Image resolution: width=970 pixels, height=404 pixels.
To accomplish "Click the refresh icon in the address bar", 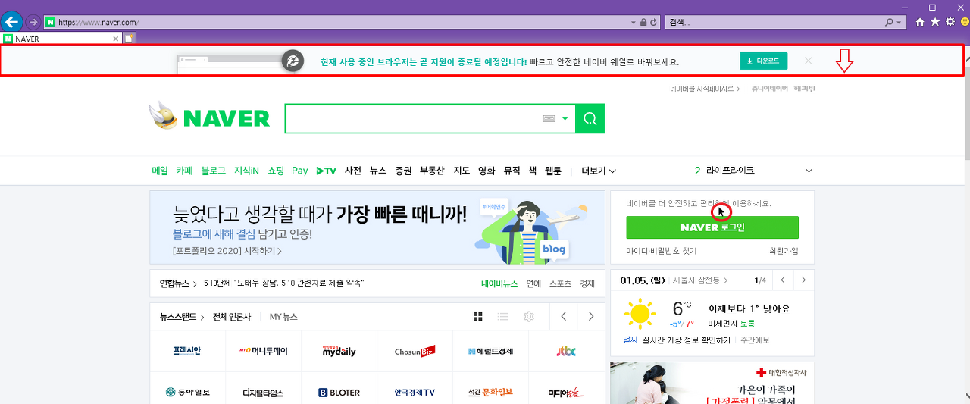I will point(654,22).
